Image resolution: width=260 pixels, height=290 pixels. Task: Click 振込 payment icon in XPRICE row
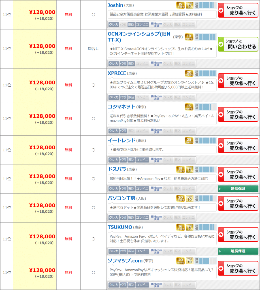pyautogui.click(x=131, y=97)
